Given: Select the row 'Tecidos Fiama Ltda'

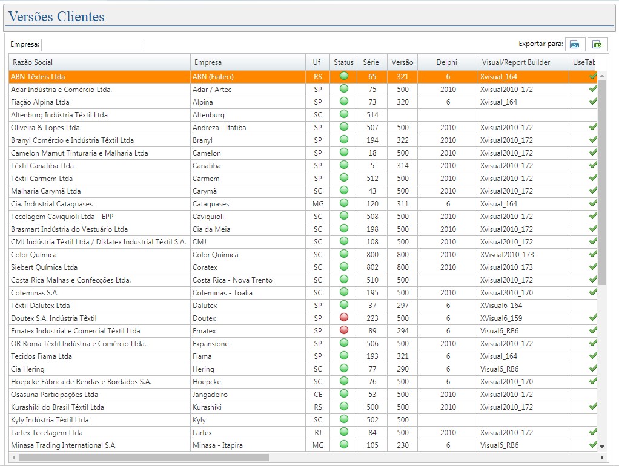Looking at the screenshot, I should click(303, 356).
